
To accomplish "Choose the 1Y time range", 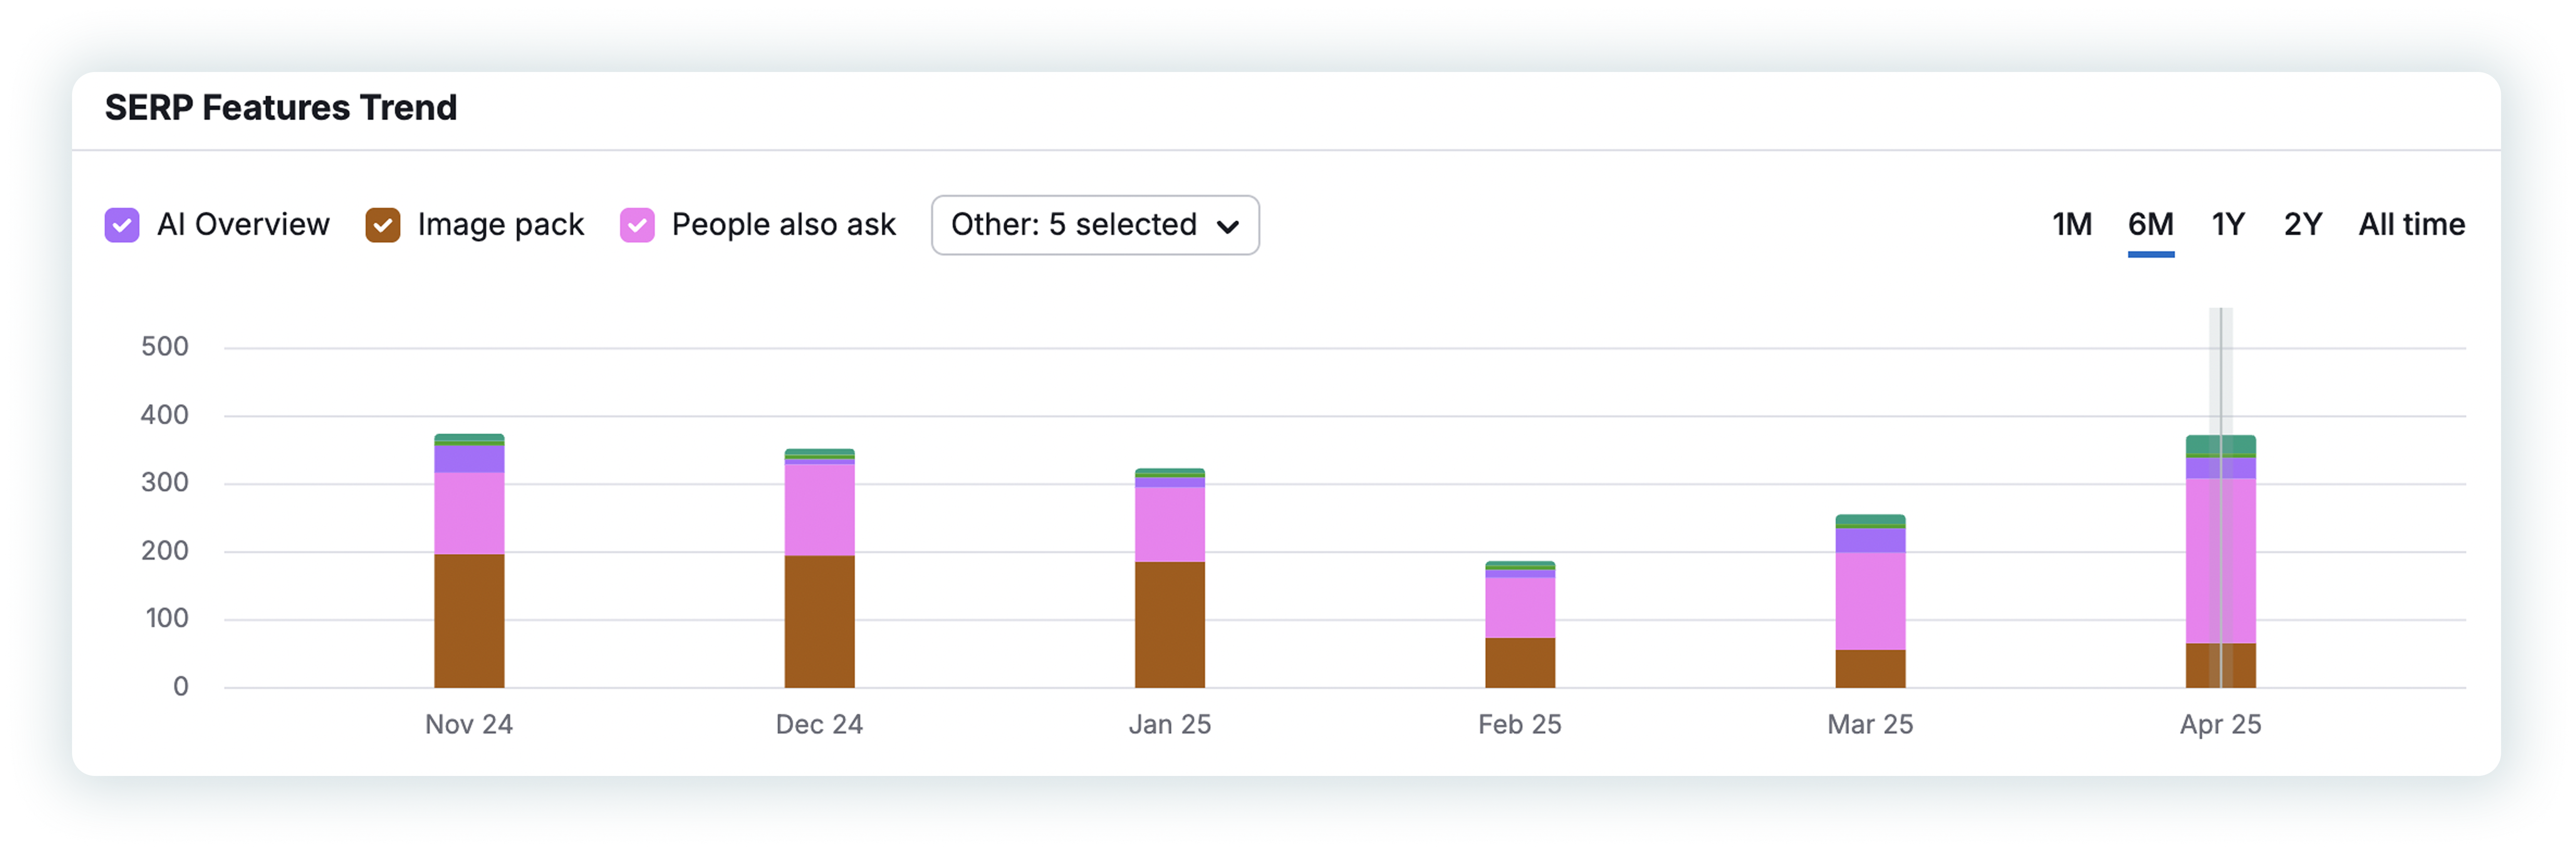I will tap(2228, 225).
